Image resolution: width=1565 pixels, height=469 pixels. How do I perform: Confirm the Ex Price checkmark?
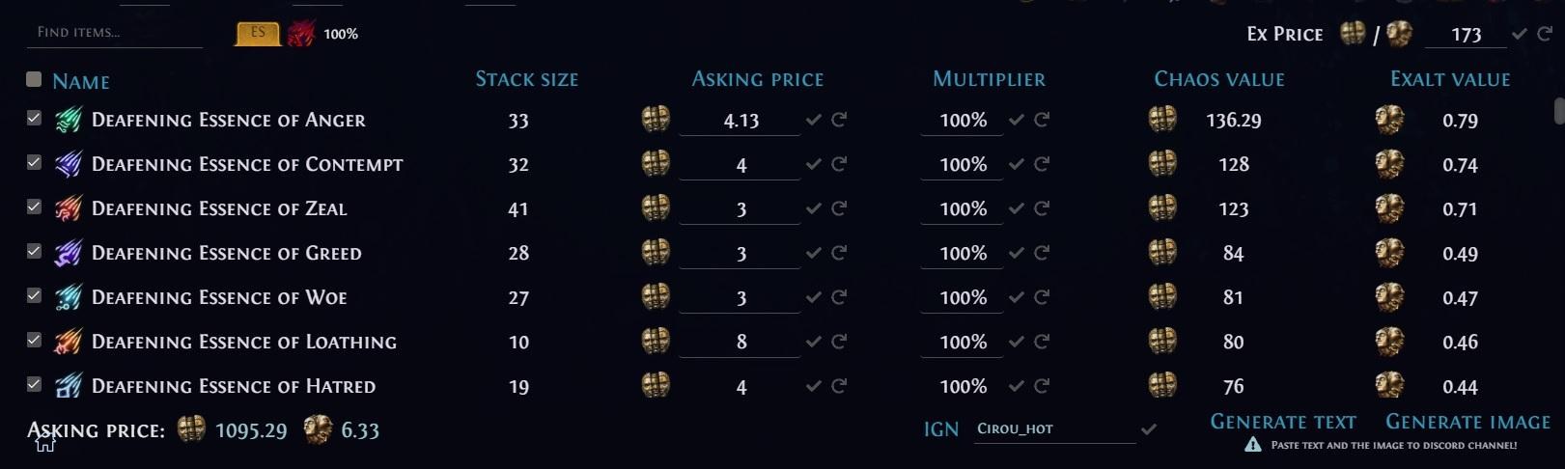(1520, 34)
